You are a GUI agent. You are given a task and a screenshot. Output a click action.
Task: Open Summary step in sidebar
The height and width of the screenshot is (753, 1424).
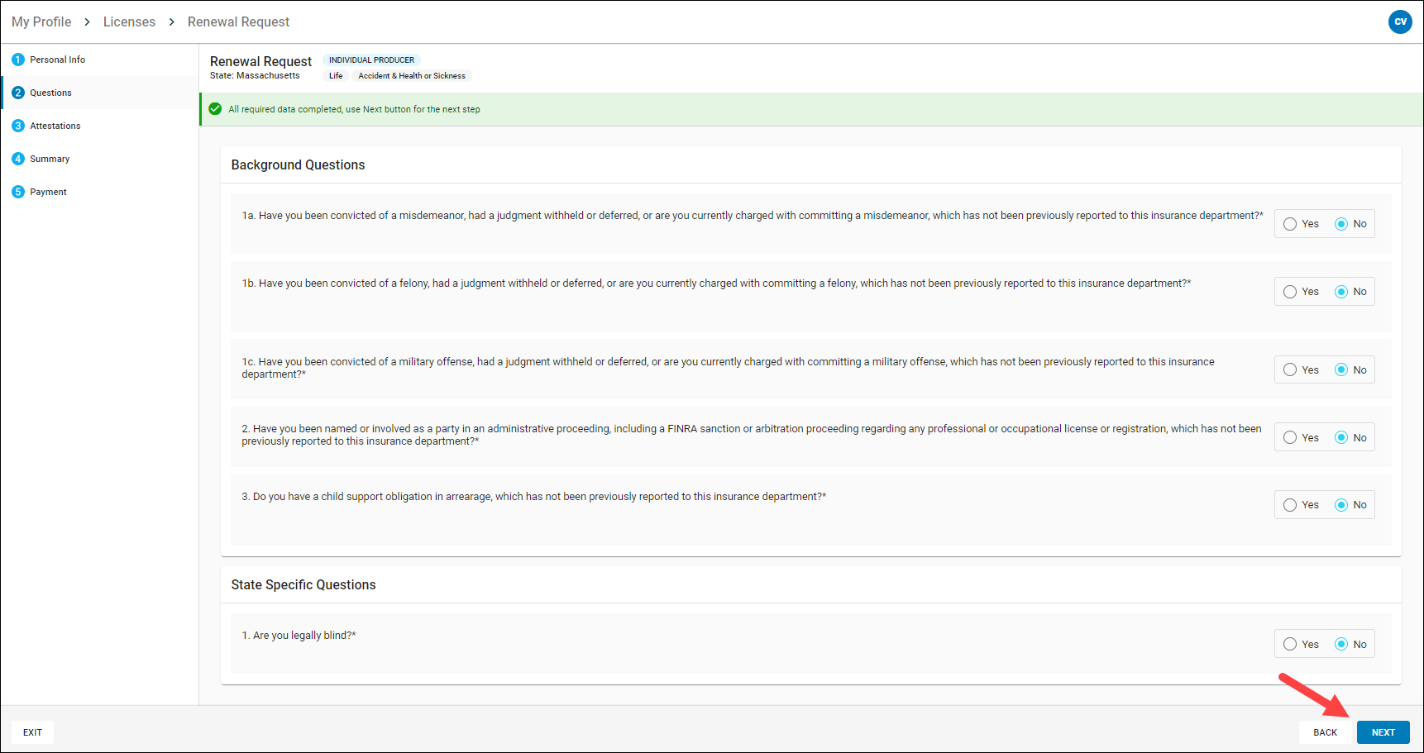(x=99, y=159)
